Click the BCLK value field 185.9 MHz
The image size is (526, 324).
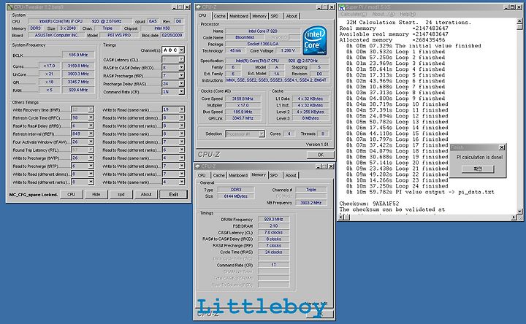(78, 55)
